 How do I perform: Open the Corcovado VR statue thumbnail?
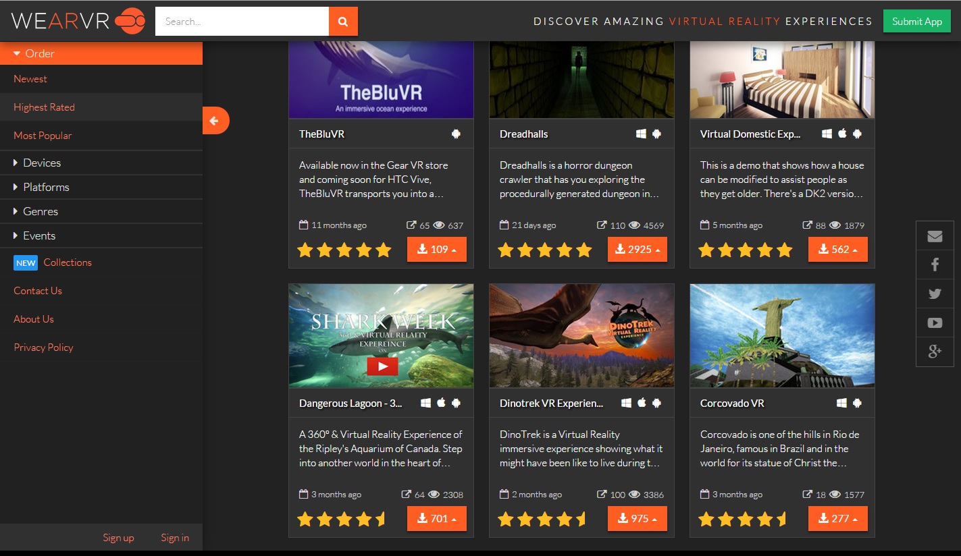pos(782,336)
